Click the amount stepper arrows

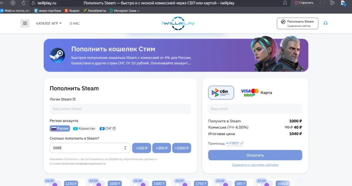[x=125, y=148]
